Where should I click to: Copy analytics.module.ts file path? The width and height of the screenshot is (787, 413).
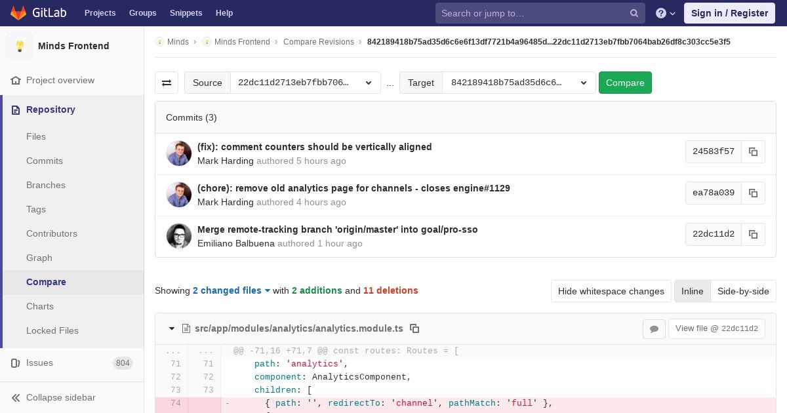[414, 328]
